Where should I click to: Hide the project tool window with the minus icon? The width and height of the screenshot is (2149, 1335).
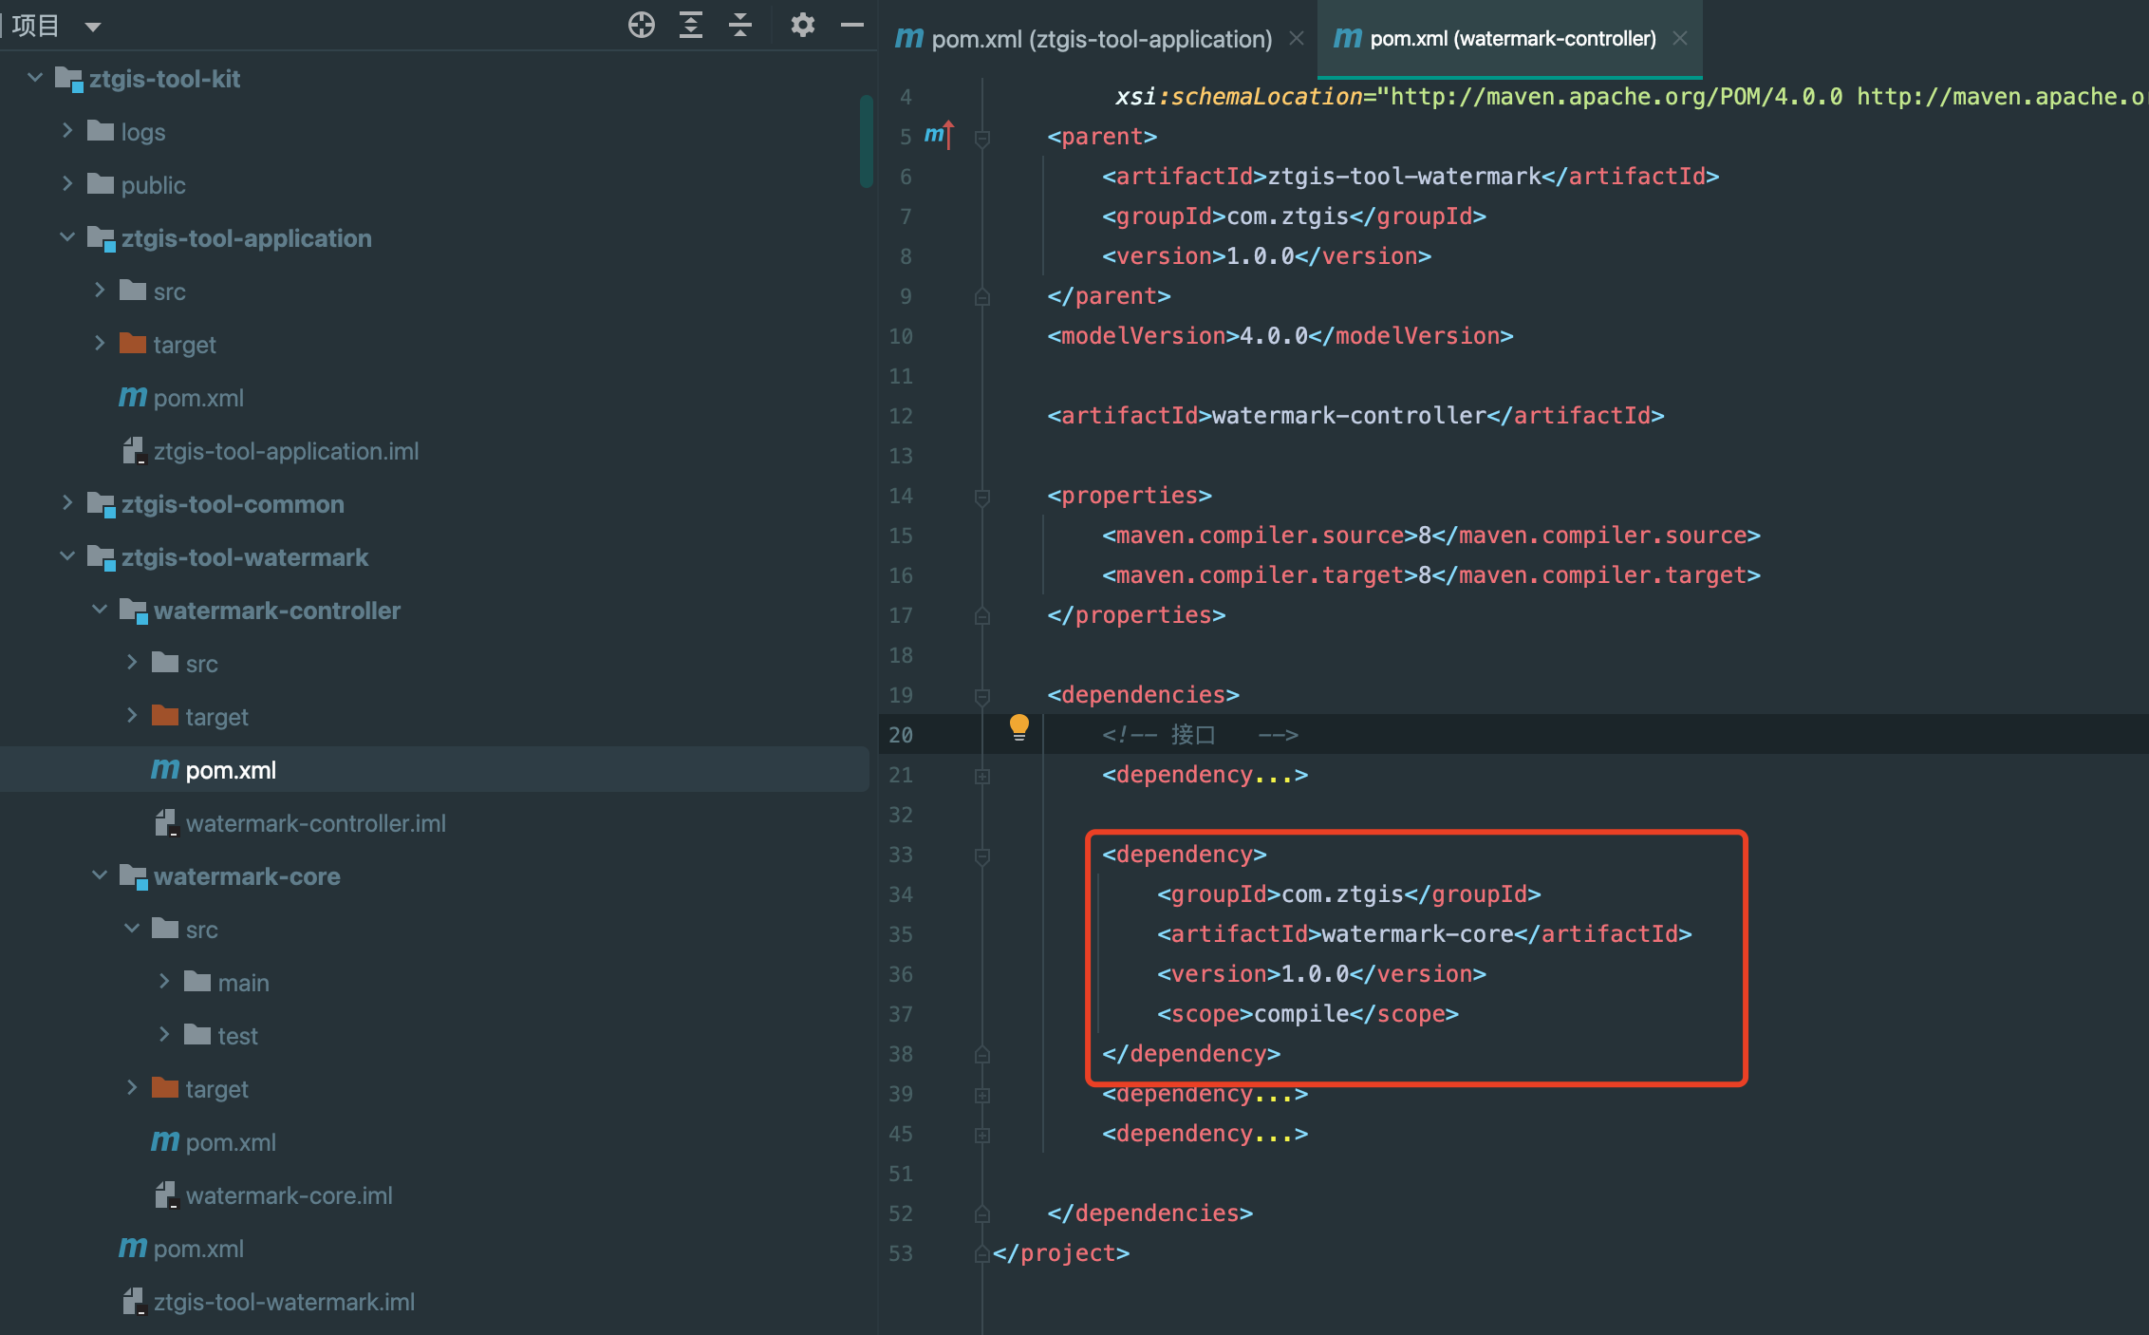click(x=851, y=26)
